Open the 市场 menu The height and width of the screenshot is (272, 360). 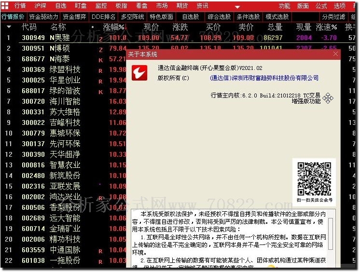162,6
